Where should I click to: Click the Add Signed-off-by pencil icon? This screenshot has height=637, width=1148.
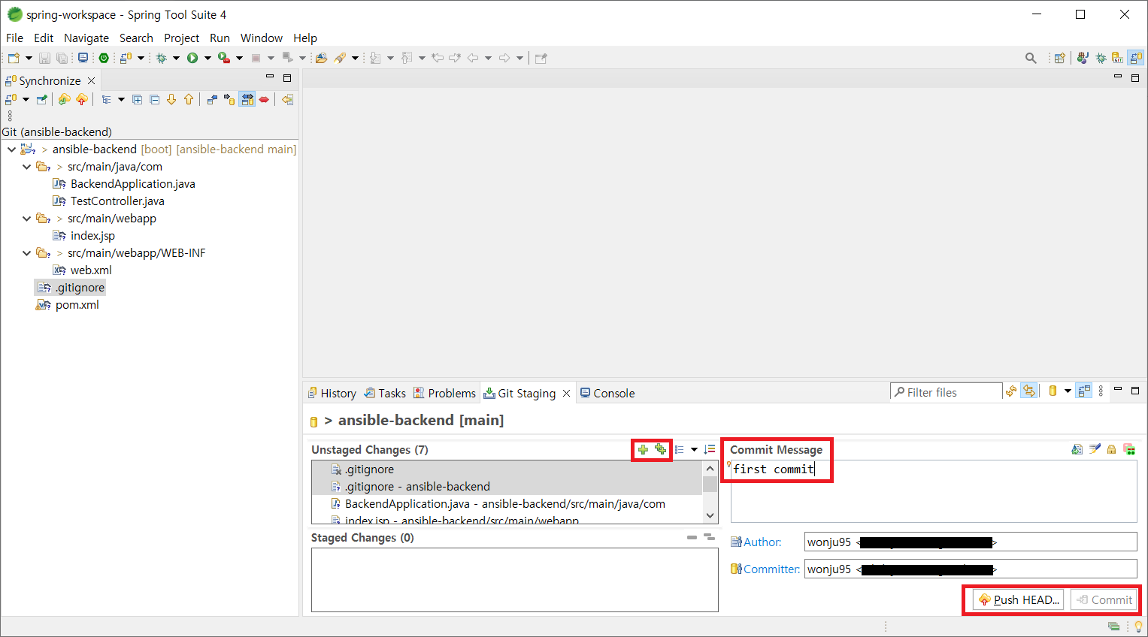coord(1095,449)
